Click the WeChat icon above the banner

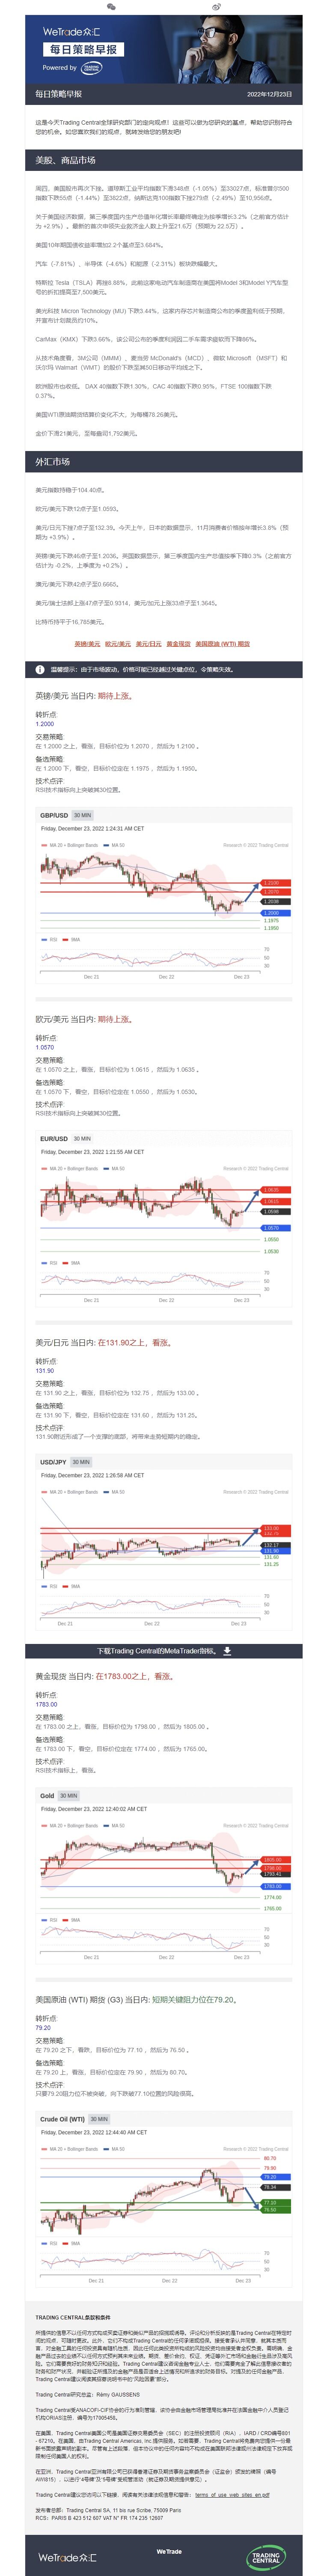pyautogui.click(x=111, y=6)
